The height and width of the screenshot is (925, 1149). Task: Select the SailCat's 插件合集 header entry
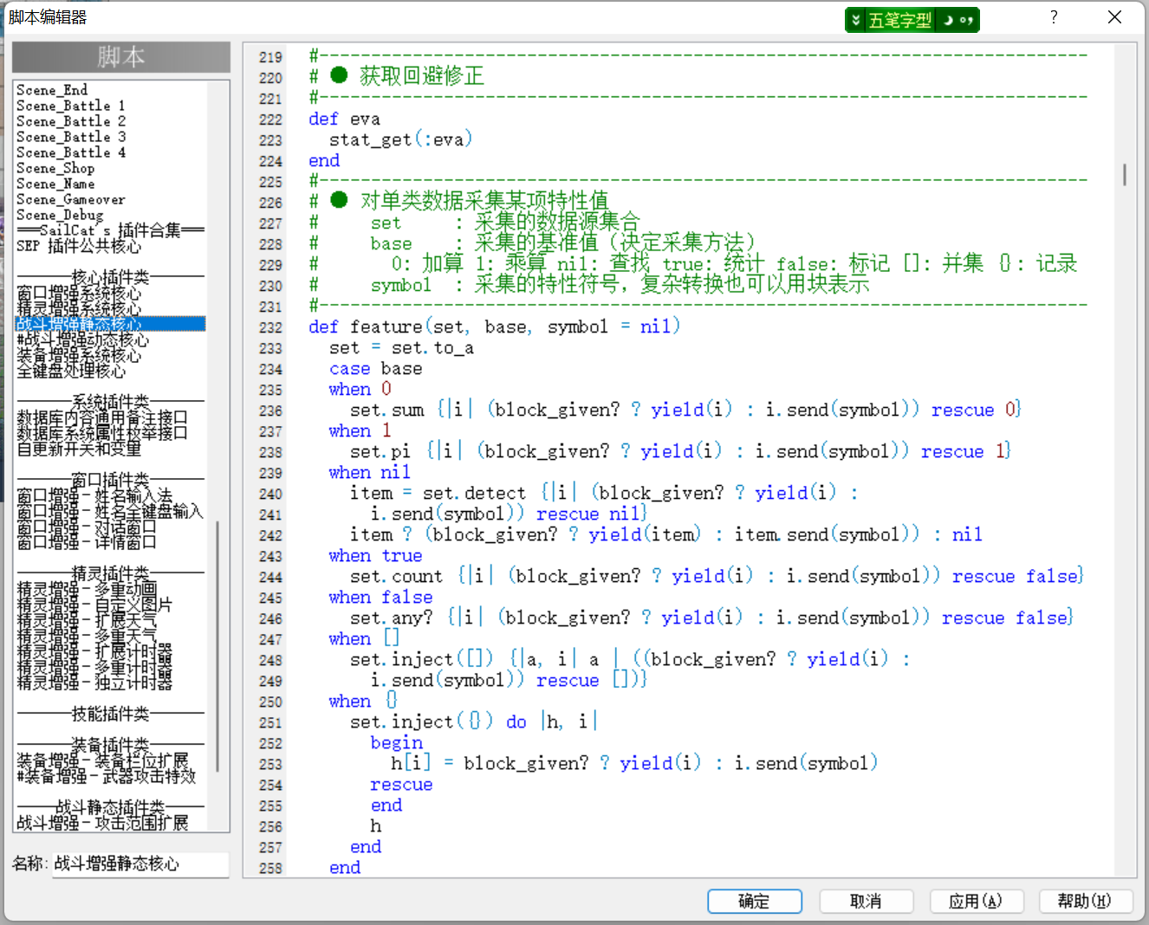point(110,230)
